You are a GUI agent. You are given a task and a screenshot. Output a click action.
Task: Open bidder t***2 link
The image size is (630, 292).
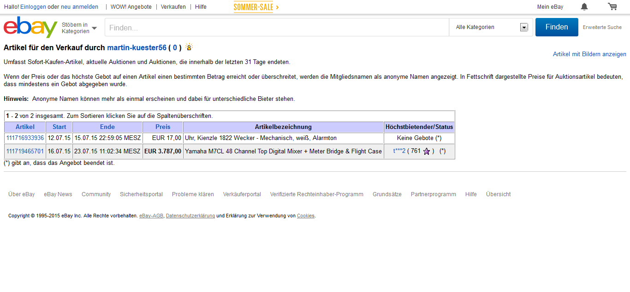point(399,151)
